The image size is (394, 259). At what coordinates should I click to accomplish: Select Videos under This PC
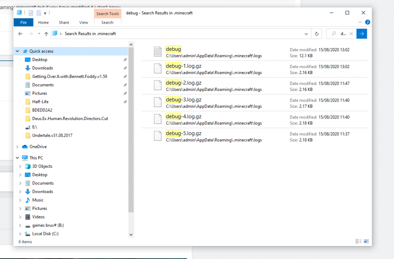pos(38,217)
